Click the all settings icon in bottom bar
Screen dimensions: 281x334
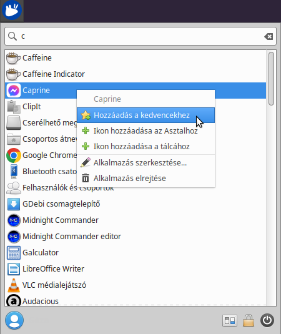pos(230,320)
